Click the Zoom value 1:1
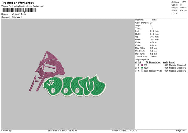Image resolution: width=188 pixels, height=133 pixels. click(x=182, y=13)
